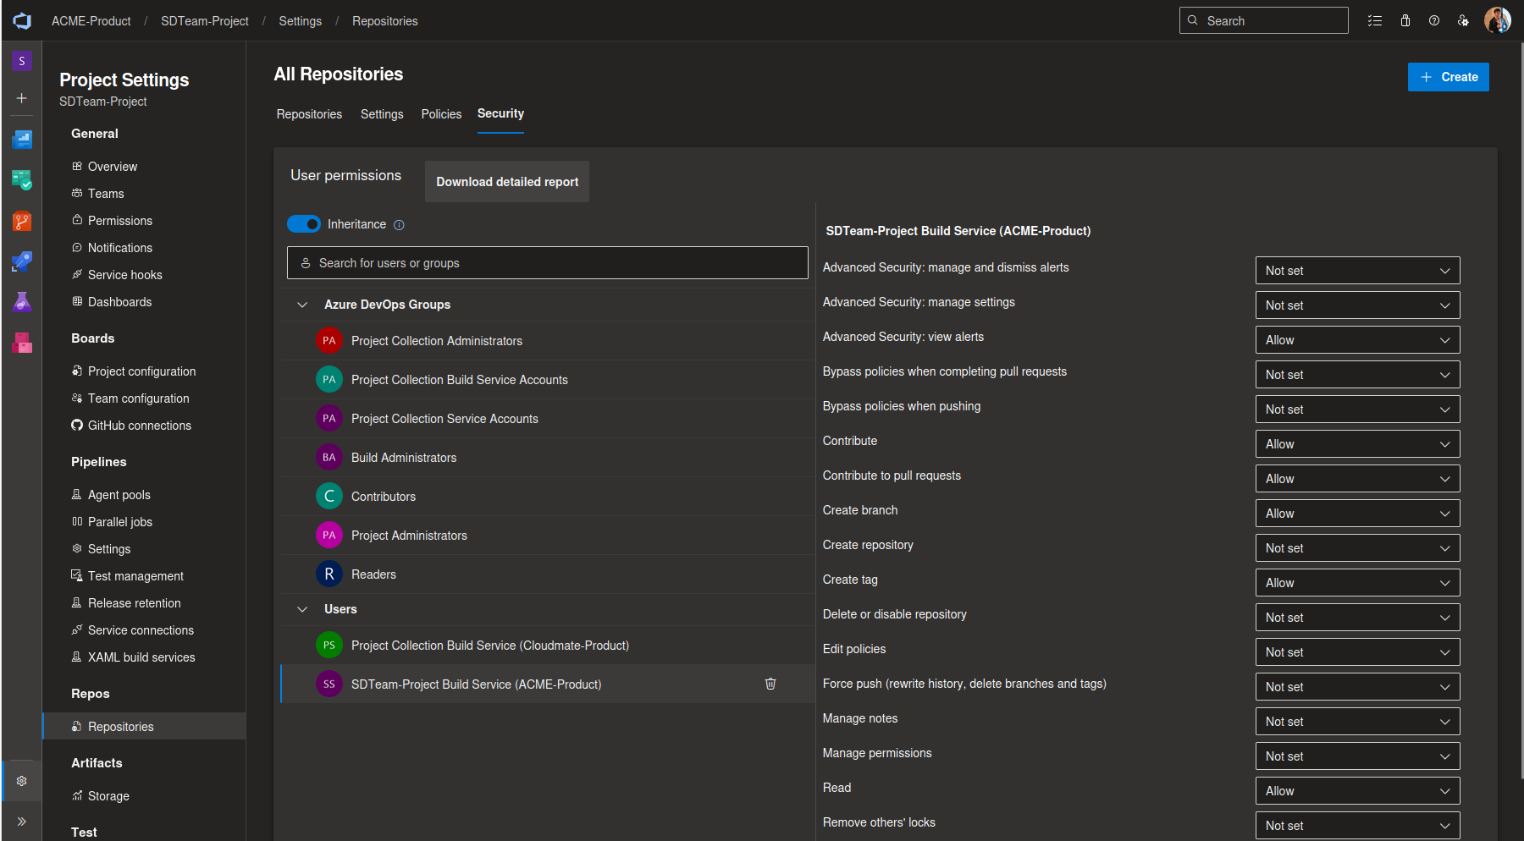Collapse the Azure DevOps Groups section
Screen dimensions: 1524x841
302,305
